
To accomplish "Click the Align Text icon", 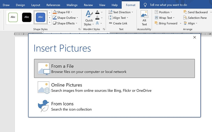I will (x=110, y=18).
